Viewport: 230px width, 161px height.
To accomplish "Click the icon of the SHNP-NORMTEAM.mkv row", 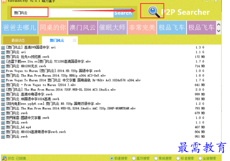I will click(x=3, y=109).
